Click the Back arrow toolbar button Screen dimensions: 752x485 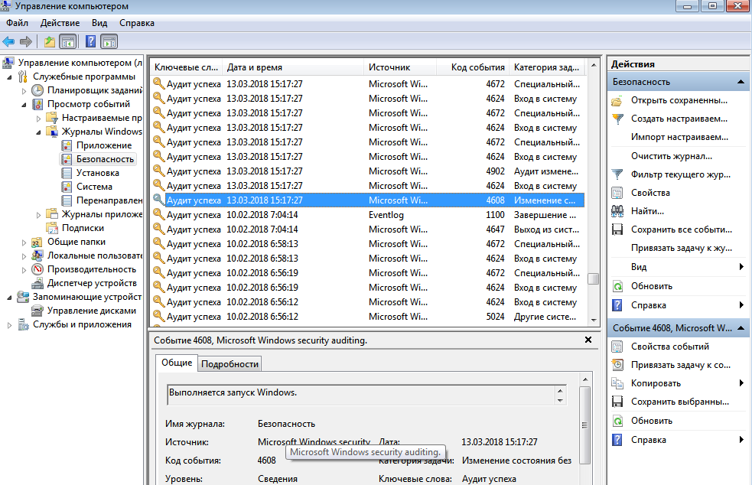[8, 41]
